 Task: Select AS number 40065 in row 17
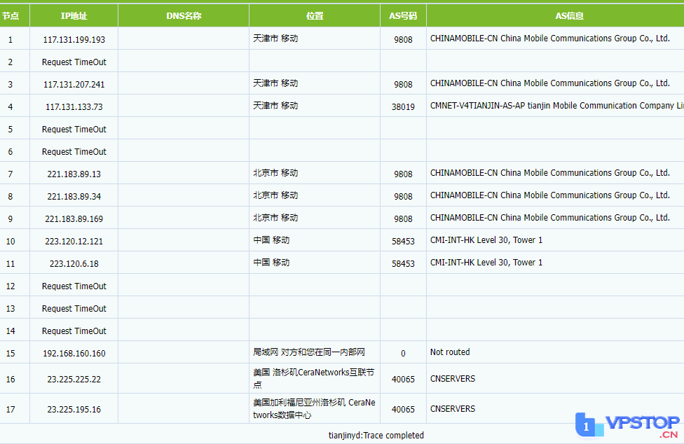(x=403, y=410)
